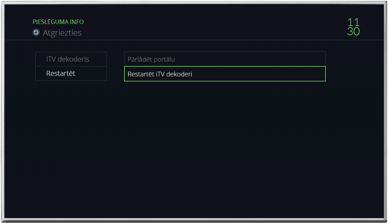Switch left panel to ITV dekoderis

tap(71, 59)
